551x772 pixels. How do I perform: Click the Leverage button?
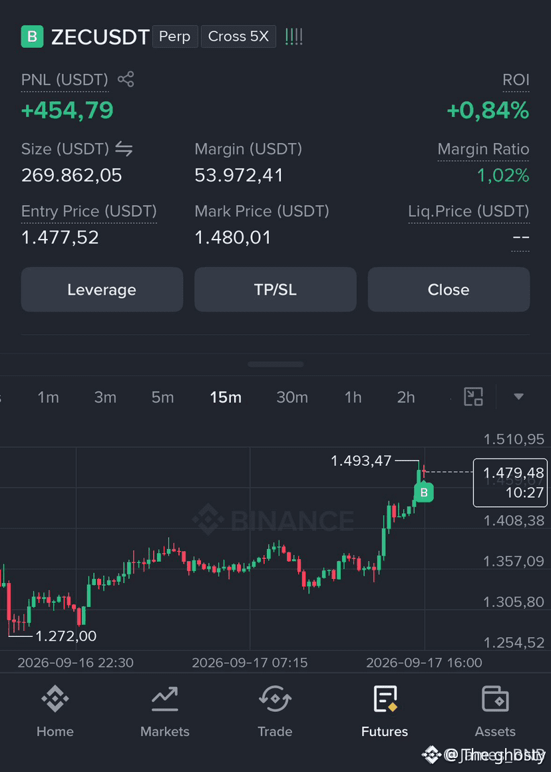point(102,289)
